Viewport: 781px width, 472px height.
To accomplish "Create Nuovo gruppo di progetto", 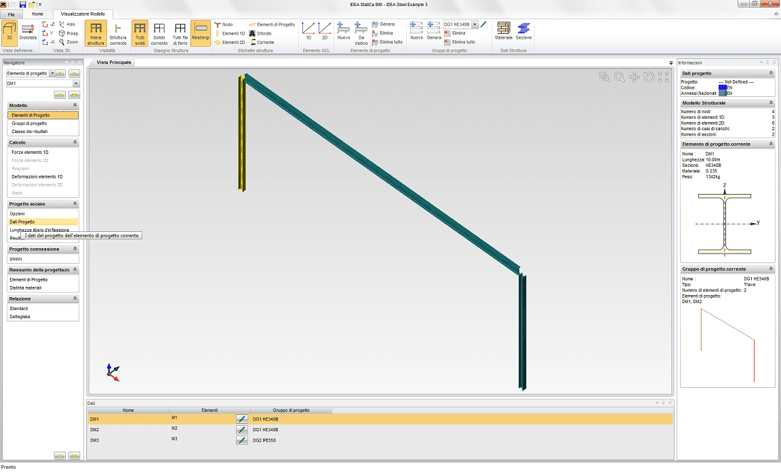I will tap(416, 31).
